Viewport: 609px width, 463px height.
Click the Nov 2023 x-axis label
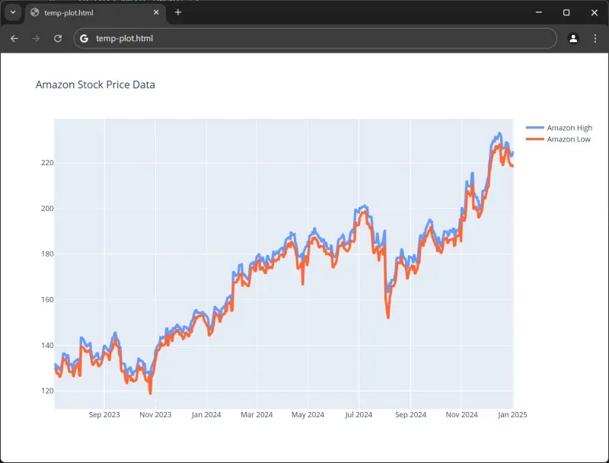(x=155, y=414)
